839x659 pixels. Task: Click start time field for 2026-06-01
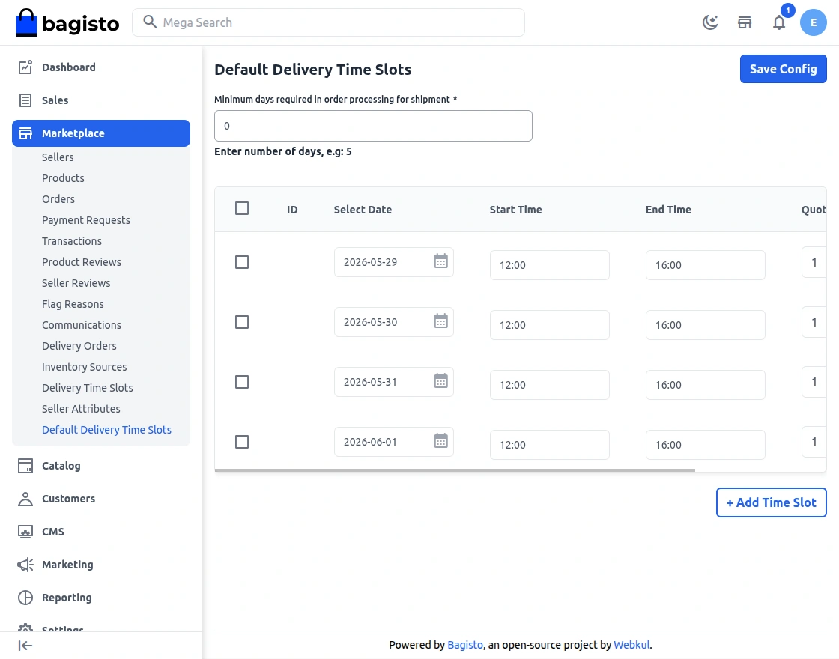[550, 445]
